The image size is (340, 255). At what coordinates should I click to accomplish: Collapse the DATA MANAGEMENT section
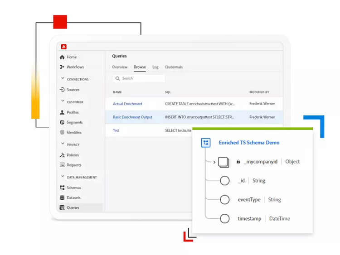click(63, 176)
